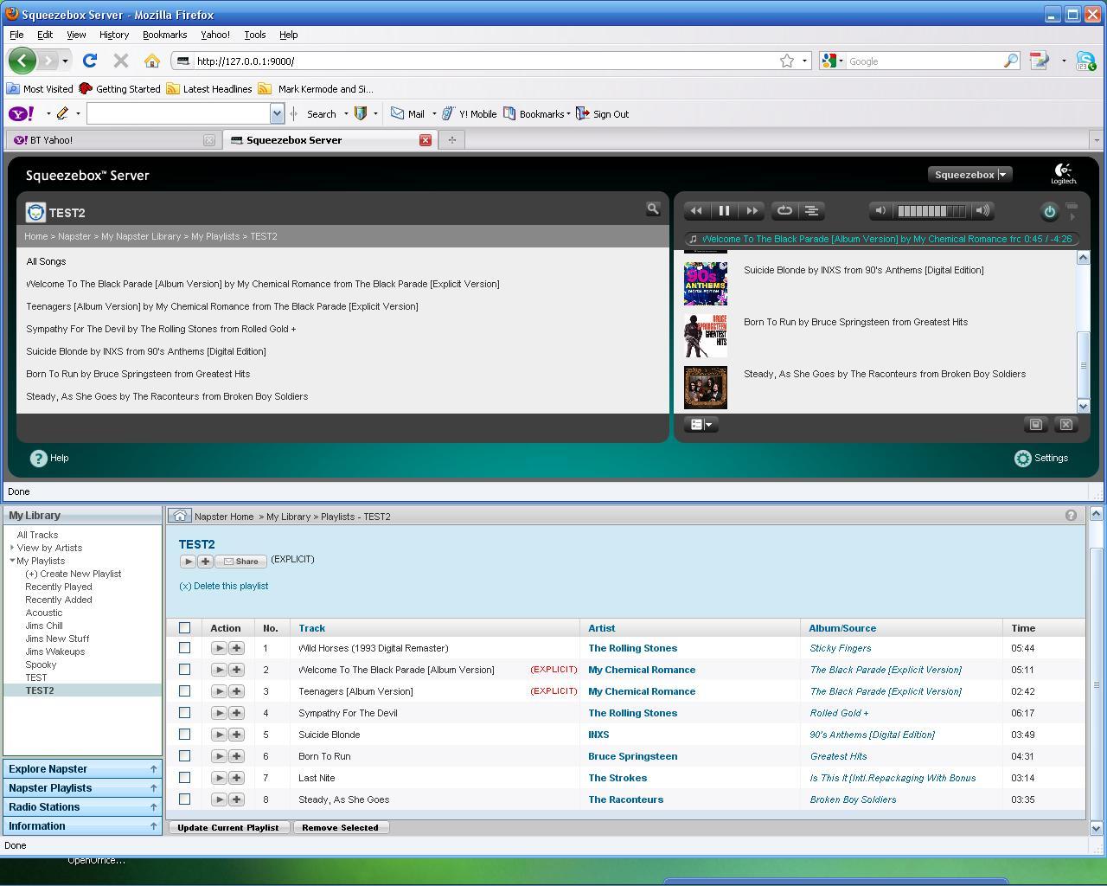
Task: Toggle shuffle mode in the player
Action: pyautogui.click(x=811, y=210)
